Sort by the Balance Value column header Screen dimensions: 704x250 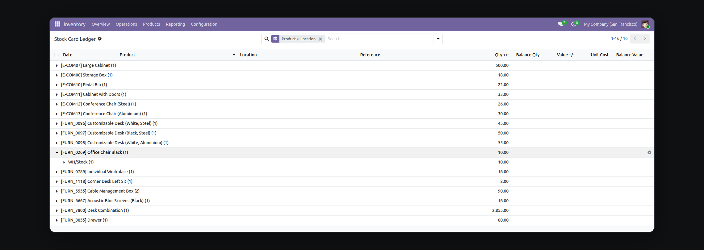pyautogui.click(x=630, y=55)
